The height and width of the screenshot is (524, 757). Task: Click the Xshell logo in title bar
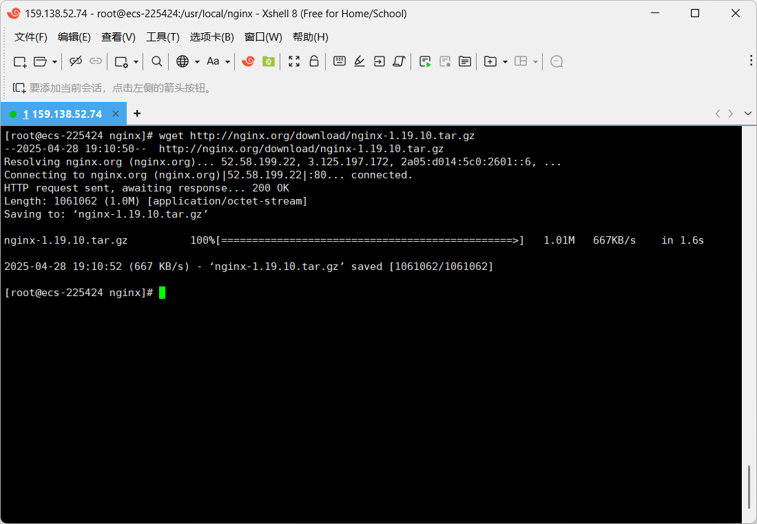pyautogui.click(x=14, y=14)
